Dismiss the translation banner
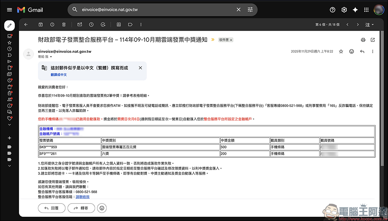The width and height of the screenshot is (388, 221). (140, 68)
